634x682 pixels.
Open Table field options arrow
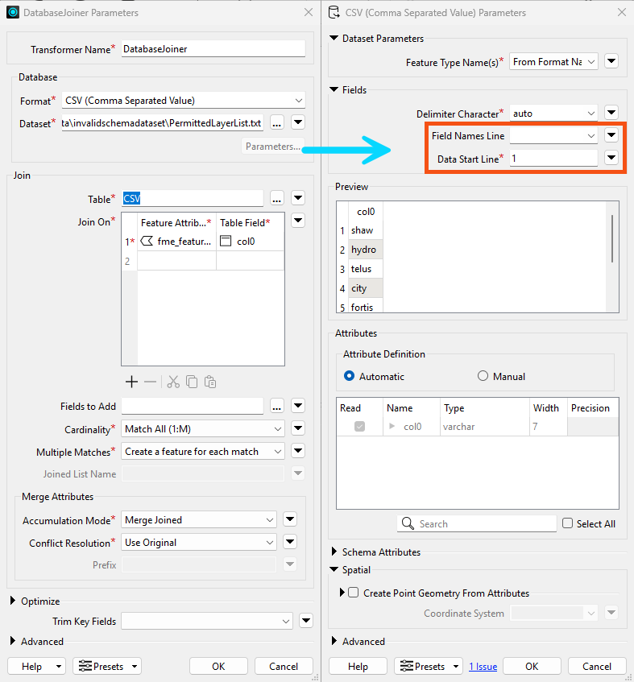298,198
